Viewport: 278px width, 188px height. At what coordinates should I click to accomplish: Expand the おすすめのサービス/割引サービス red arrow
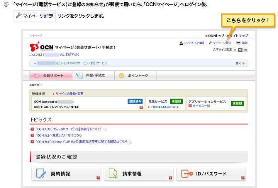(35, 63)
